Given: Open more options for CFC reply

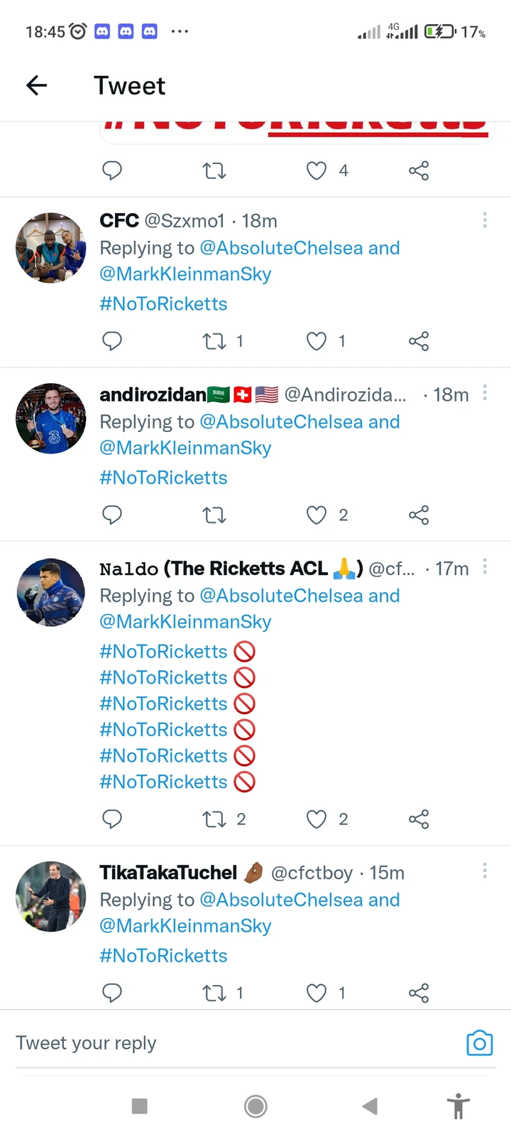Looking at the screenshot, I should [x=485, y=220].
